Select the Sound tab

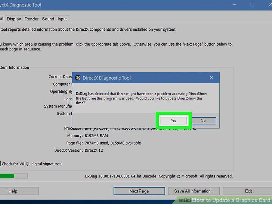tap(48, 19)
